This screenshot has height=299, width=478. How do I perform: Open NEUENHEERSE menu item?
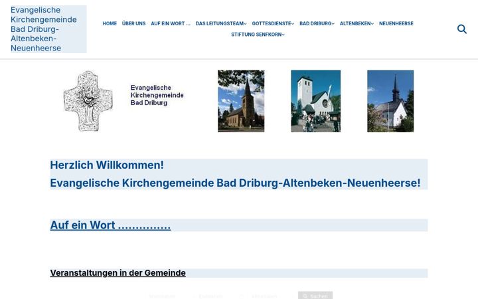[396, 23]
